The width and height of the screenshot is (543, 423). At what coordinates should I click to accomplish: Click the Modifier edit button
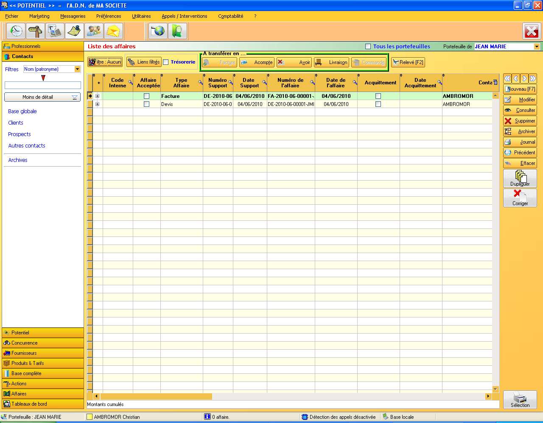pos(520,100)
